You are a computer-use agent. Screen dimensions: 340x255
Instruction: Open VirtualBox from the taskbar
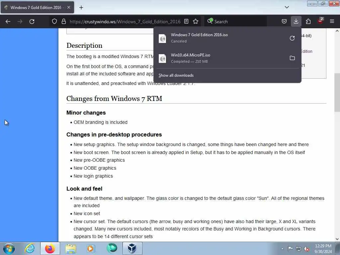(132, 248)
